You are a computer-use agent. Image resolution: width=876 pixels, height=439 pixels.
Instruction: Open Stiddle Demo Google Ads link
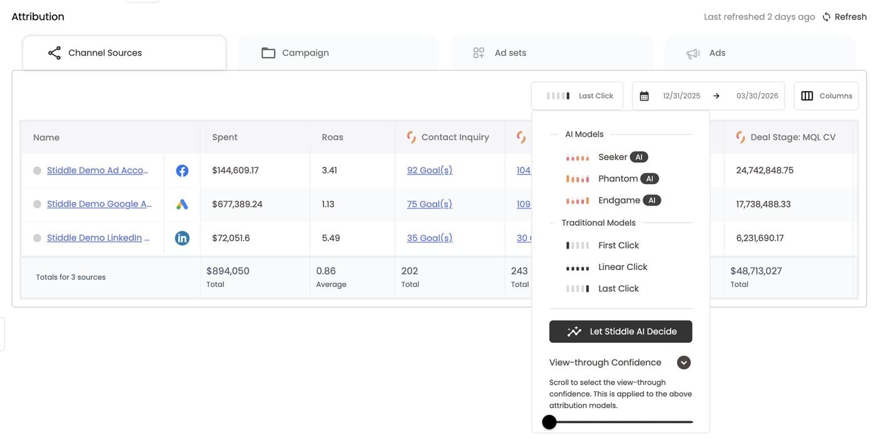(x=99, y=204)
